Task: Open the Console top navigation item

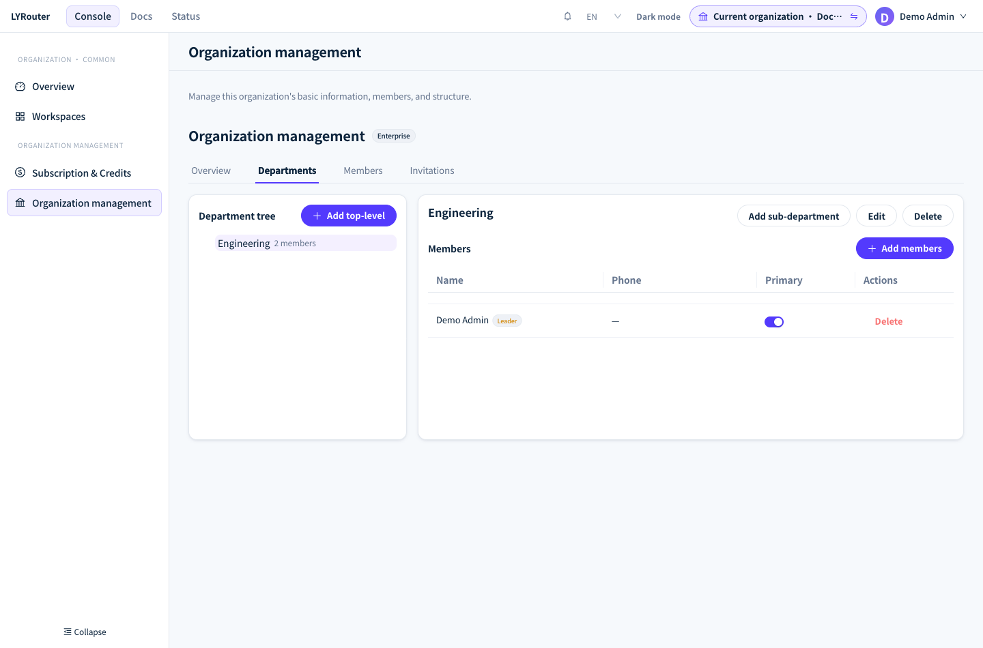Action: tap(93, 16)
